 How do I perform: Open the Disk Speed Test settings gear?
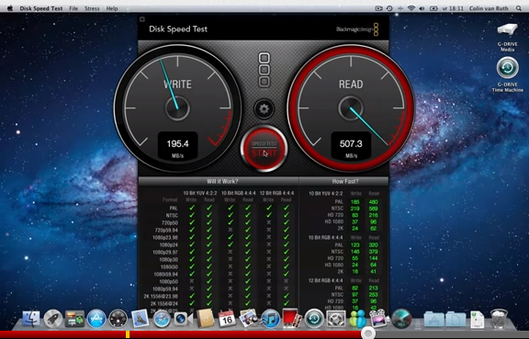(x=264, y=108)
